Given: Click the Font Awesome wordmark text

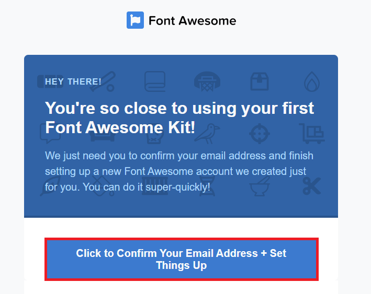Looking at the screenshot, I should pos(193,21).
